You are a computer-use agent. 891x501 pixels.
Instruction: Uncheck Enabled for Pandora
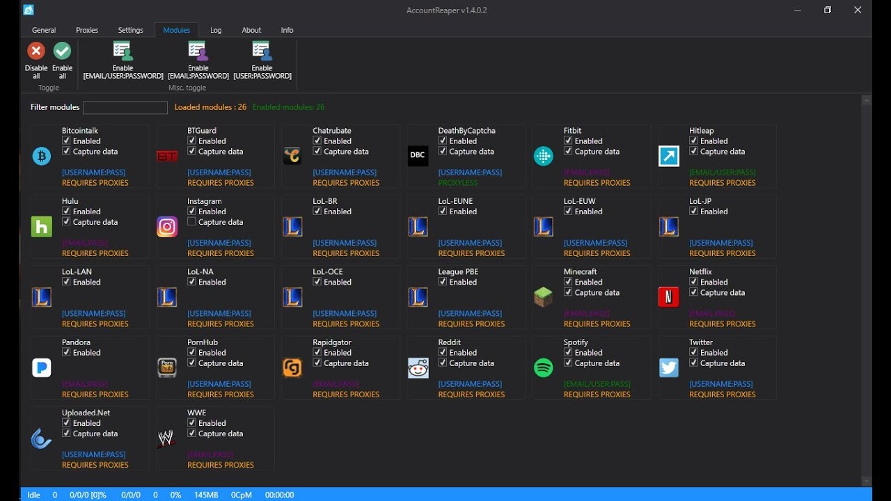pos(66,352)
